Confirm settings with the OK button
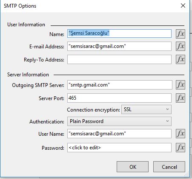192x179 pixels. [x=132, y=167]
